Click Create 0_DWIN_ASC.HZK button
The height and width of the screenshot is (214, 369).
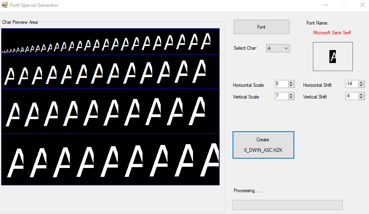(x=263, y=145)
